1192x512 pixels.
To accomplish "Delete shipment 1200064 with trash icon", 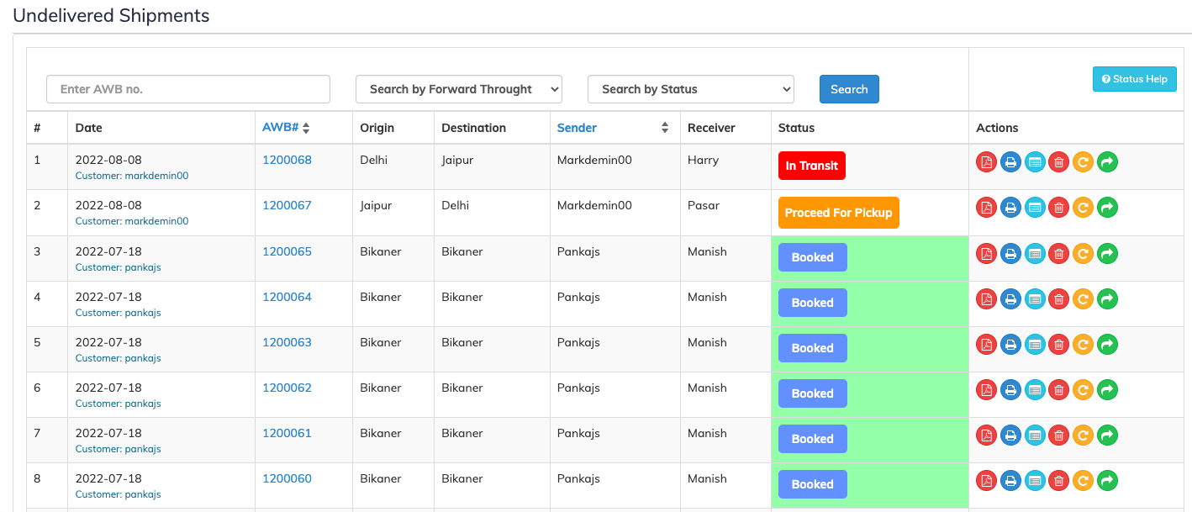I will (x=1059, y=298).
